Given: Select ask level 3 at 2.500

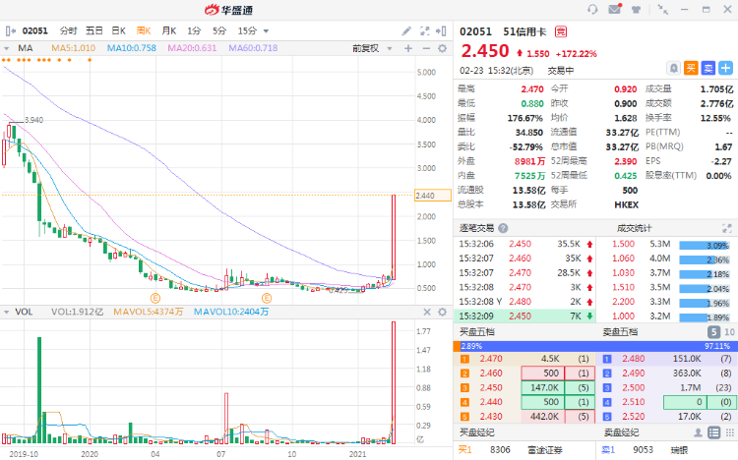Looking at the screenshot, I should (x=667, y=388).
